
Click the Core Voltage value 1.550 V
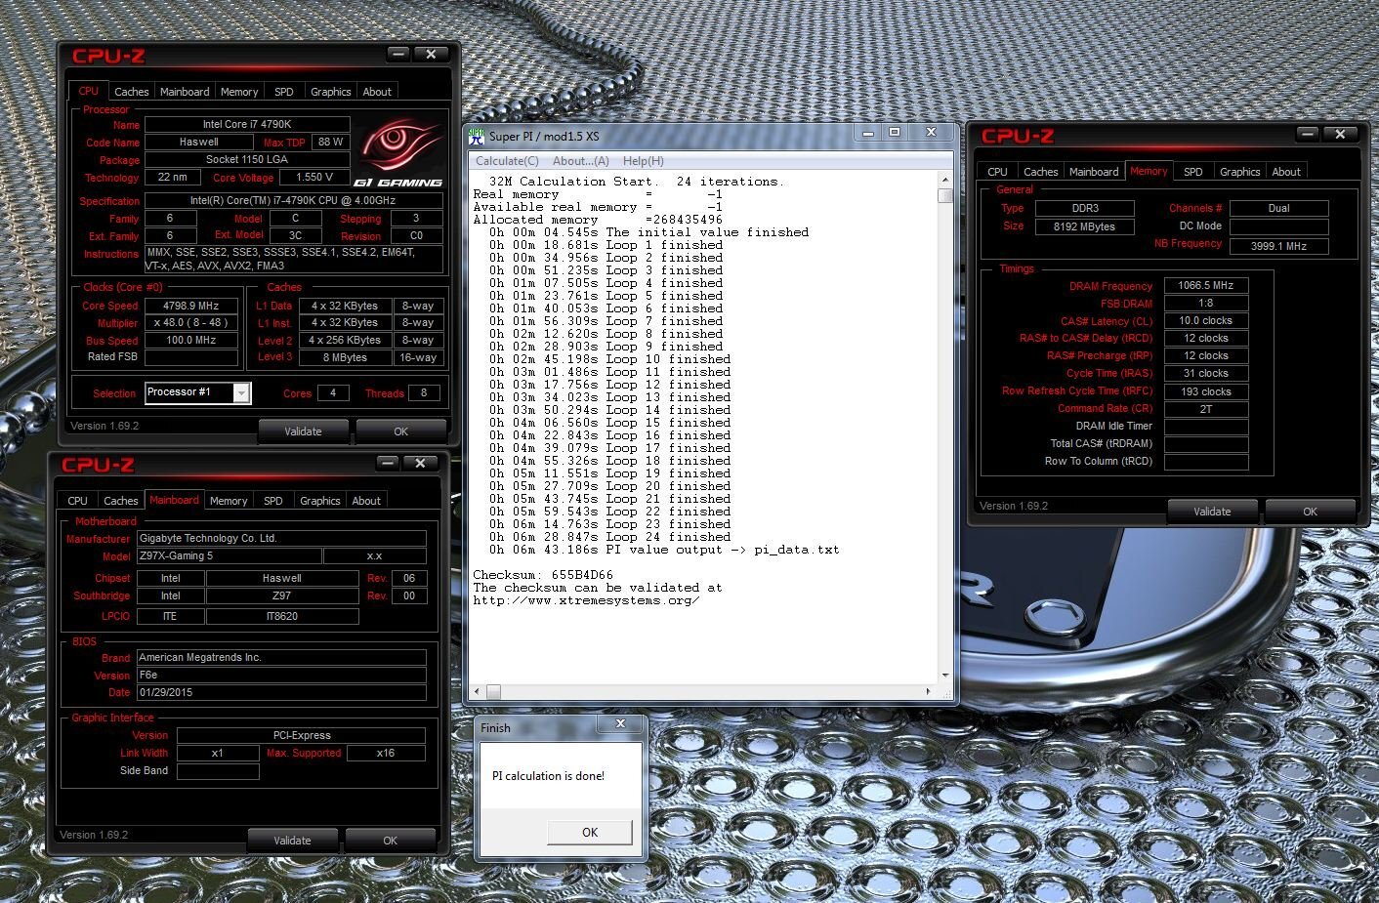point(314,178)
